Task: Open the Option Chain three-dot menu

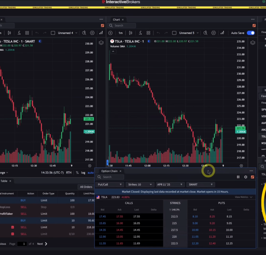Action: pyautogui.click(x=251, y=171)
